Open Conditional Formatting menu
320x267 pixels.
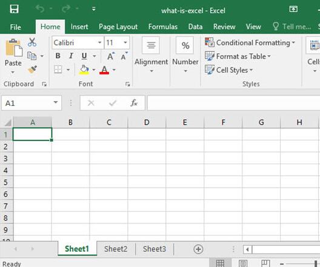pos(250,42)
